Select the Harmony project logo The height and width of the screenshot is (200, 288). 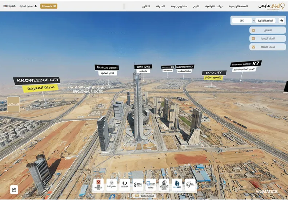[177, 185]
